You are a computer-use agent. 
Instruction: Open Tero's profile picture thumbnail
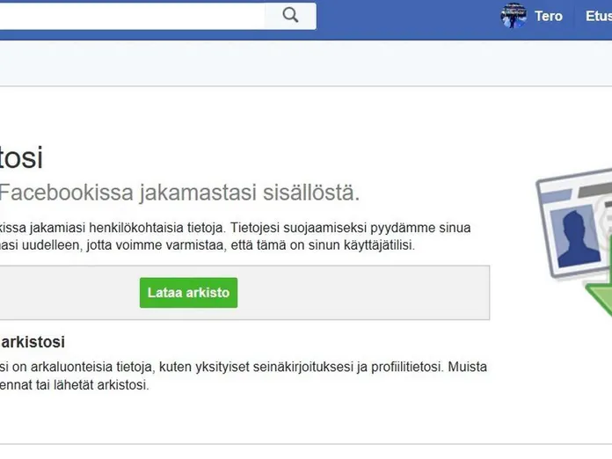514,16
